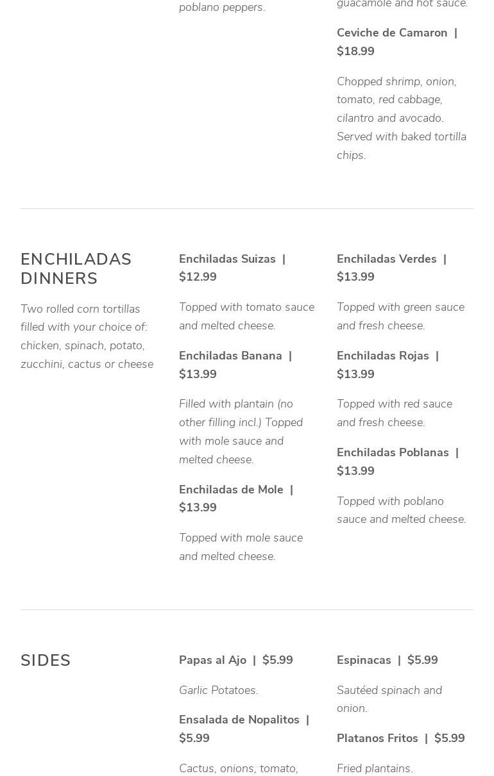Click the green sauce and fresh cheese description
The width and height of the screenshot is (494, 776).
coord(400,317)
